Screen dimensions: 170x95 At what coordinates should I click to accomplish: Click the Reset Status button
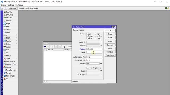(110, 55)
